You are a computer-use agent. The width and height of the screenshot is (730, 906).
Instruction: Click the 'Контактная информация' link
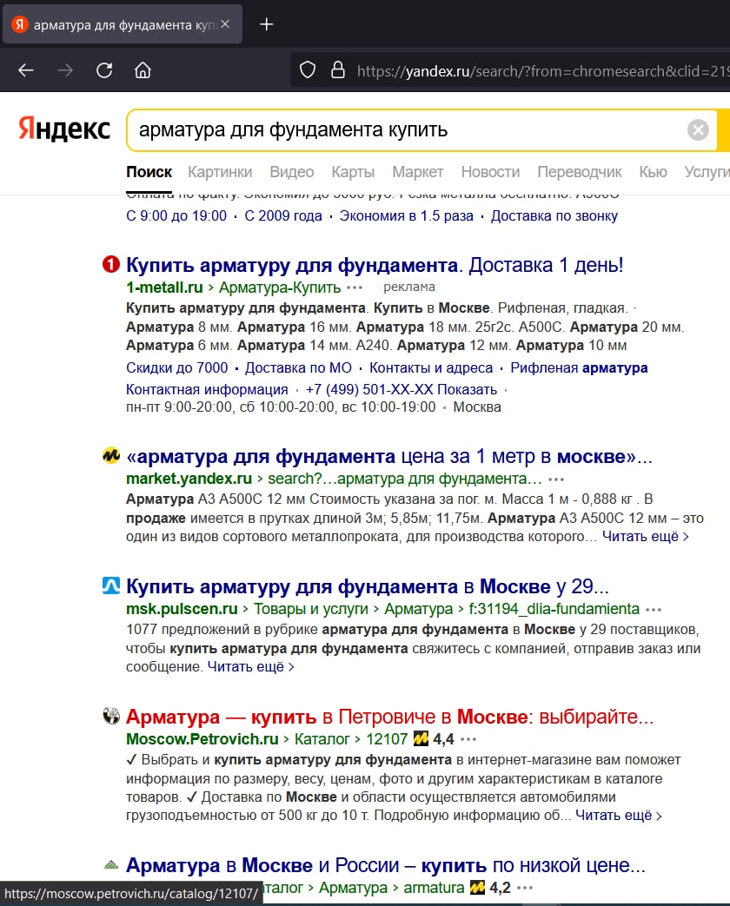(x=207, y=390)
